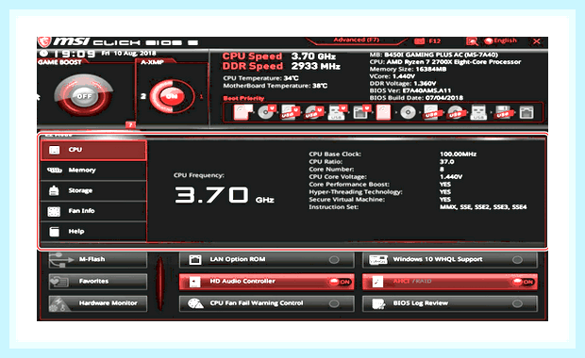585x358 pixels.
Task: Click DDR Voltage 1.360V text
Action: click(x=403, y=84)
